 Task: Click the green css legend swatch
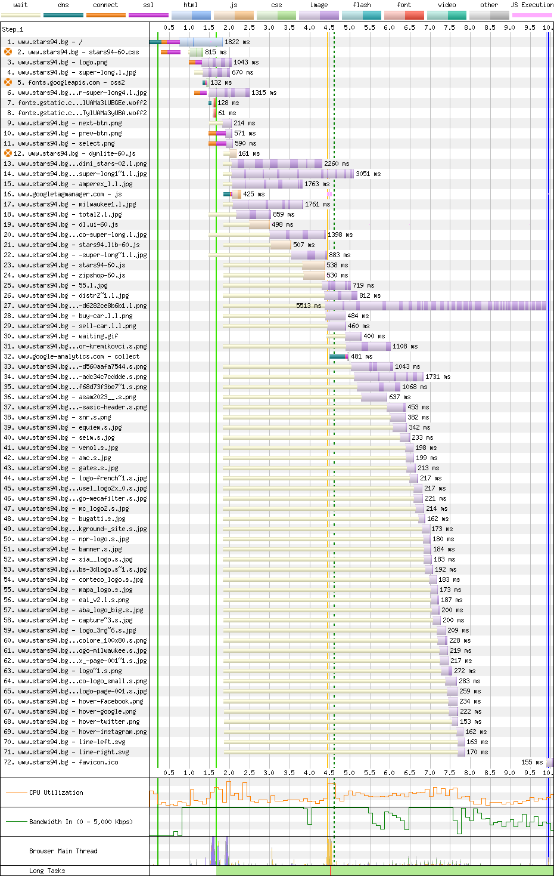276,15
